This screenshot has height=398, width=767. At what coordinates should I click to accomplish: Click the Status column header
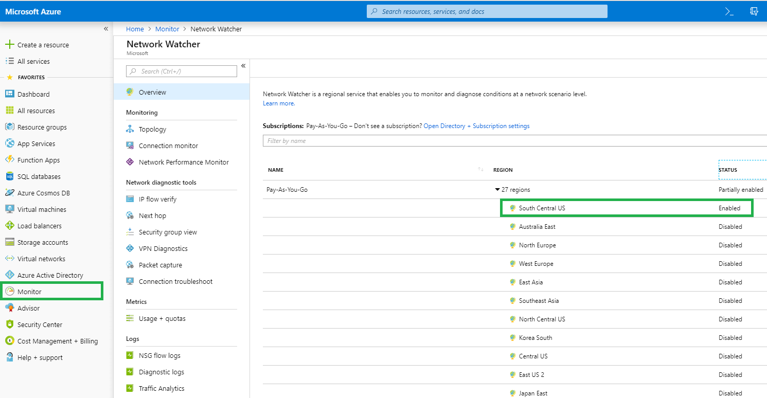(x=728, y=170)
